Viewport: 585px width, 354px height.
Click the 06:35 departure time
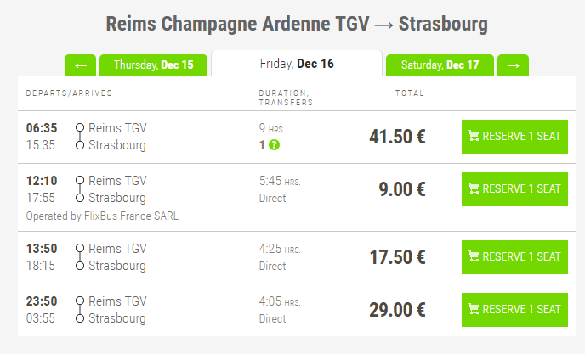point(42,128)
